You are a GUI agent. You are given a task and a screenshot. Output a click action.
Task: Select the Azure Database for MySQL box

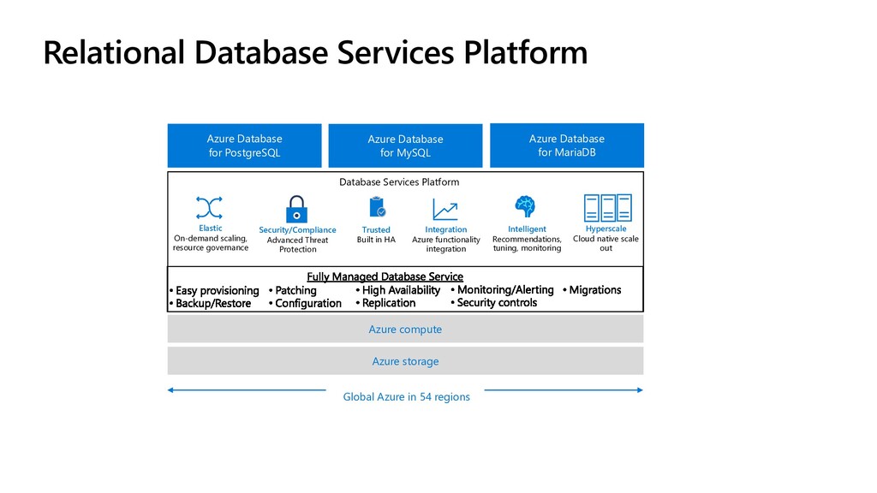click(405, 146)
